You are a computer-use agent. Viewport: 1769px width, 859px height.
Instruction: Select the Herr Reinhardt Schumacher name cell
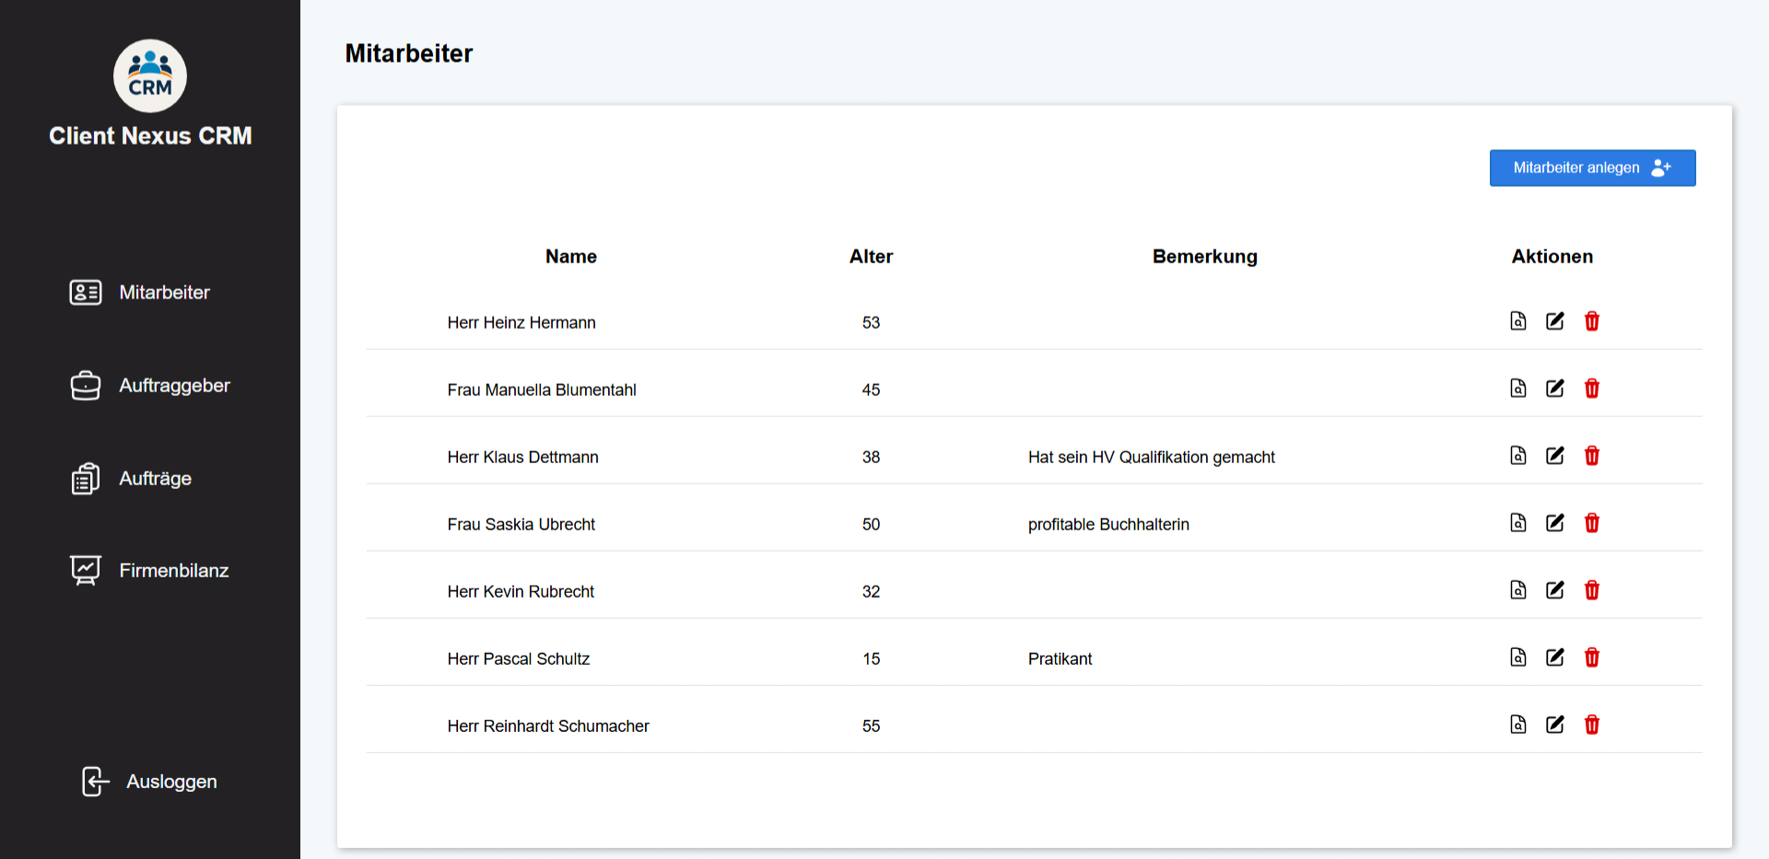click(x=548, y=726)
